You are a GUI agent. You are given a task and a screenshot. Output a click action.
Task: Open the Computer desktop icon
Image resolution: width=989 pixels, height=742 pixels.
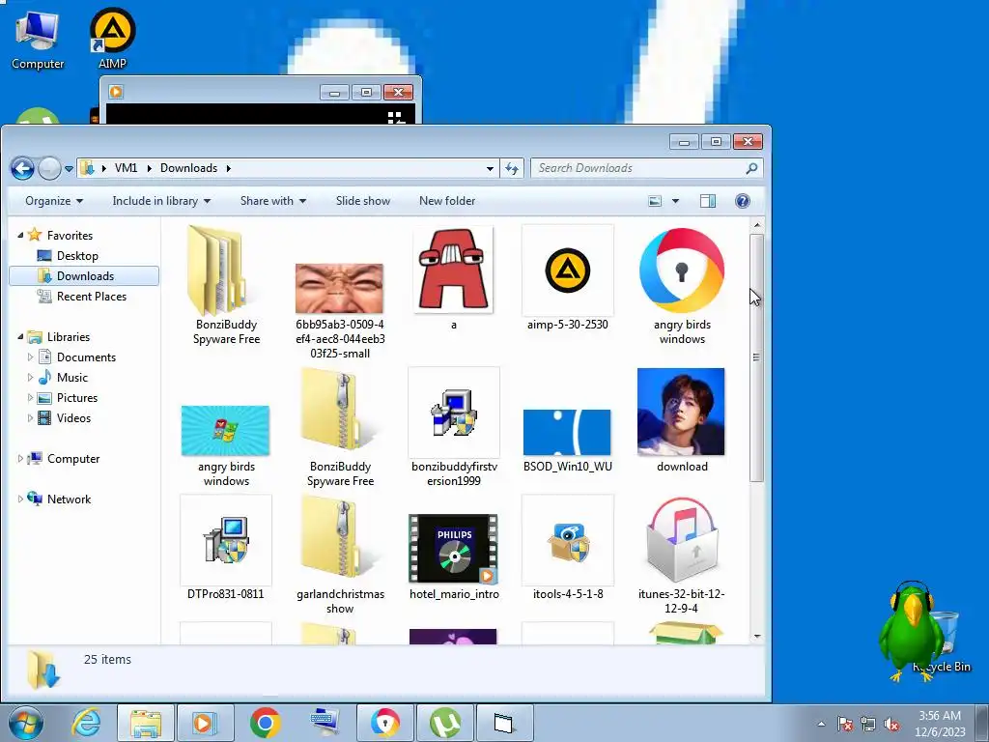(38, 39)
